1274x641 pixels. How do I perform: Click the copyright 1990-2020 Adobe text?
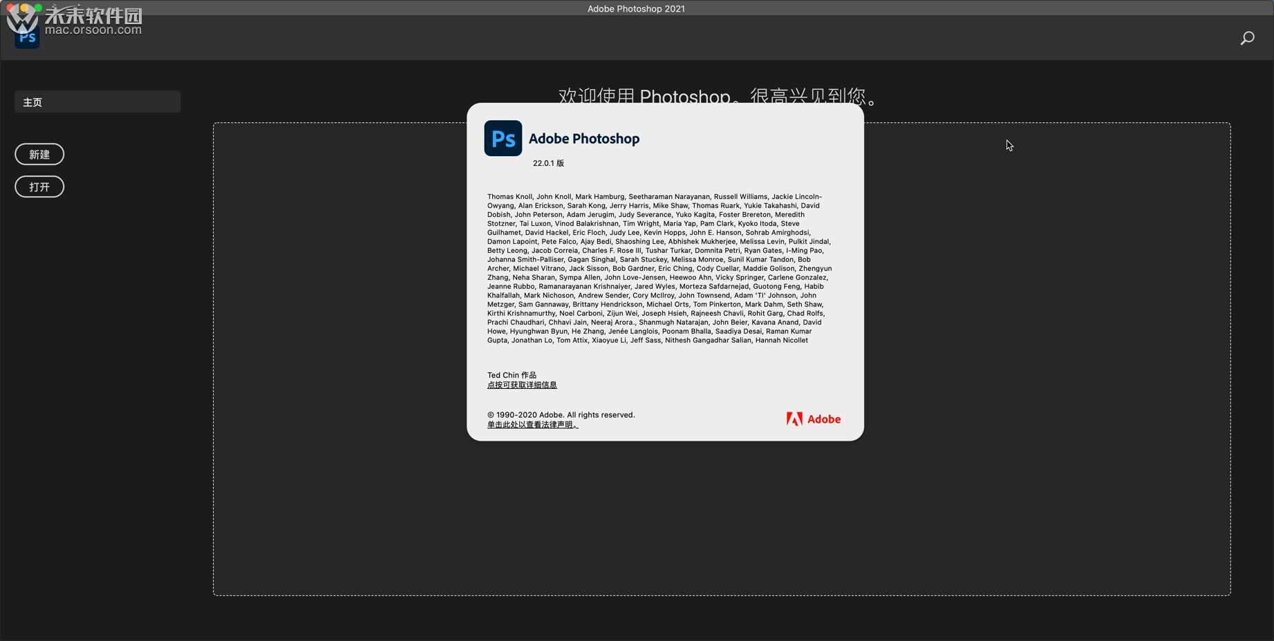coord(561,414)
